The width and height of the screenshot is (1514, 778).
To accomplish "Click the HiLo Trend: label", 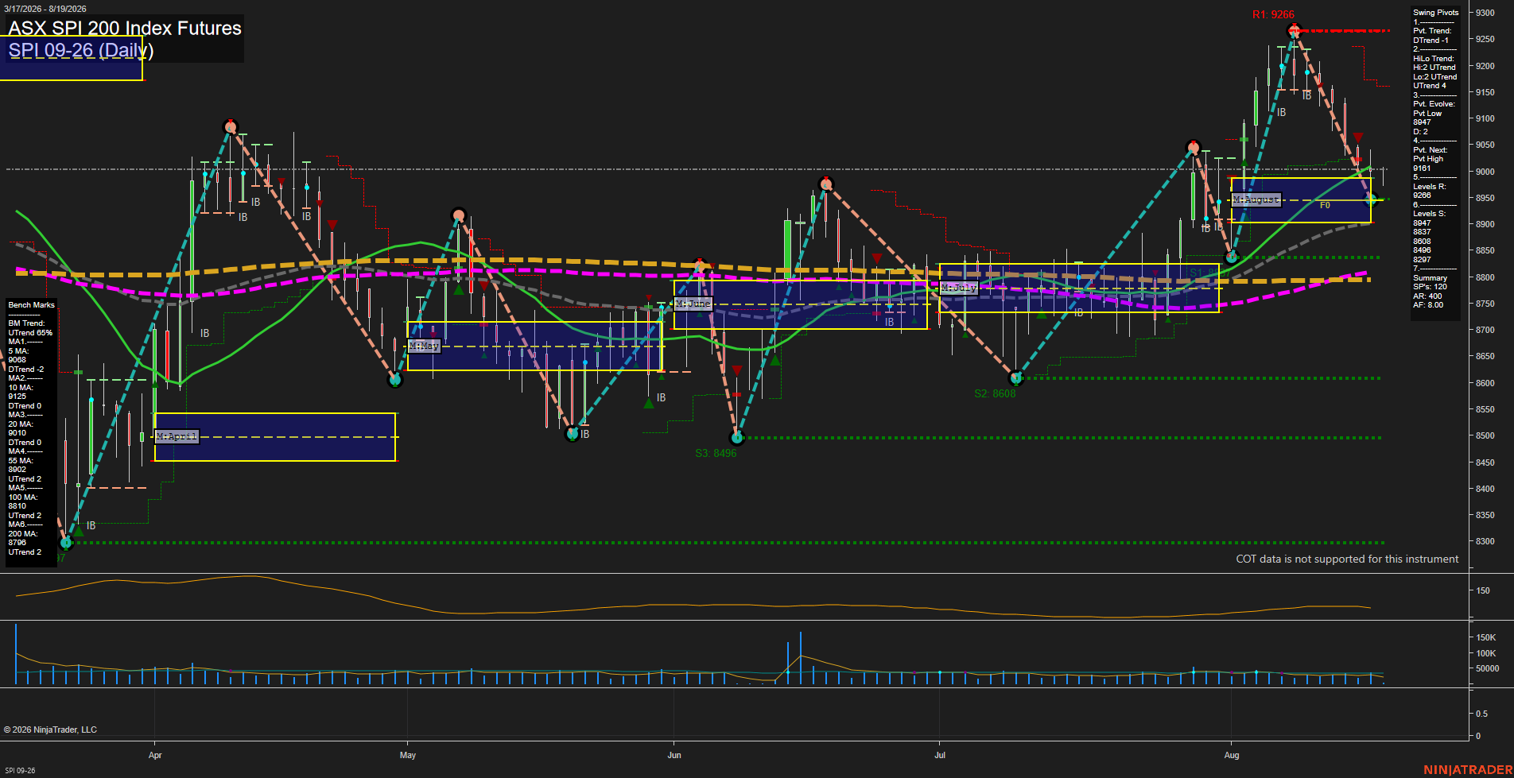I will coord(1434,58).
